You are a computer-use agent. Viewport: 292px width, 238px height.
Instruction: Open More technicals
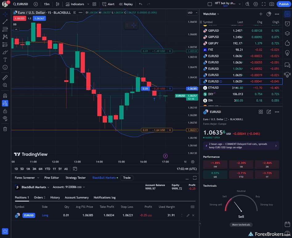point(241,225)
